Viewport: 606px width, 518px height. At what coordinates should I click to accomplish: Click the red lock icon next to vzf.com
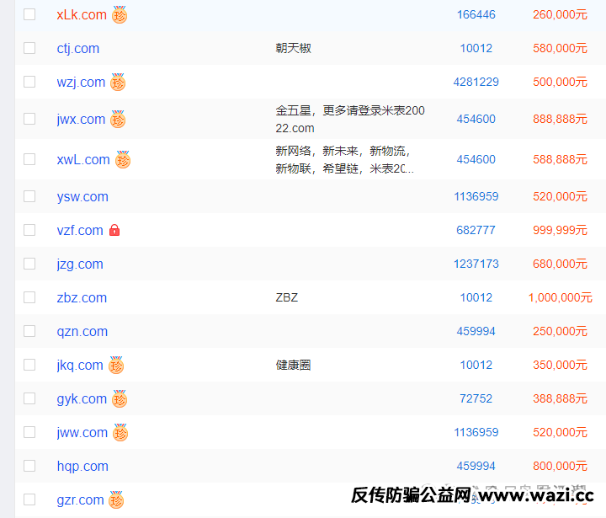point(114,230)
